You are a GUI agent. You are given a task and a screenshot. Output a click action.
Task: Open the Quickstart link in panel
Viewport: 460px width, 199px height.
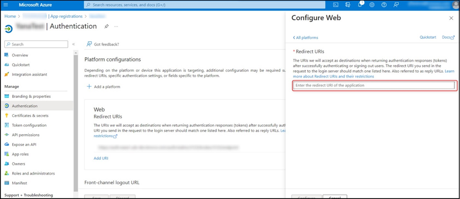(x=427, y=37)
